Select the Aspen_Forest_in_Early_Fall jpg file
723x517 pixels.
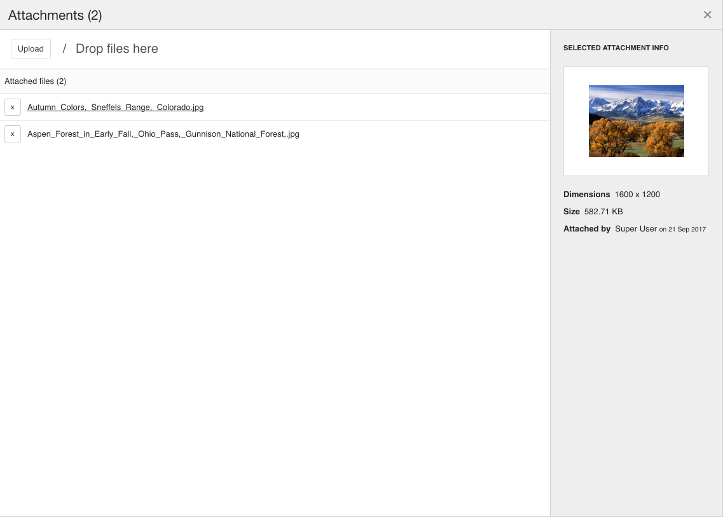pos(163,134)
